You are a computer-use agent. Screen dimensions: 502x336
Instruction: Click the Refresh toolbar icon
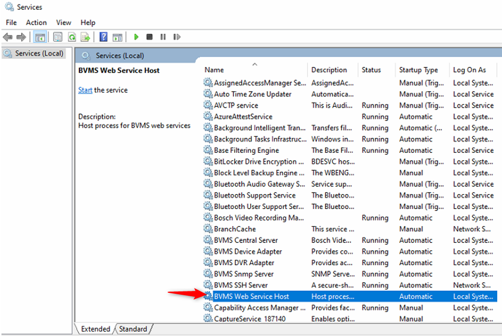point(72,37)
